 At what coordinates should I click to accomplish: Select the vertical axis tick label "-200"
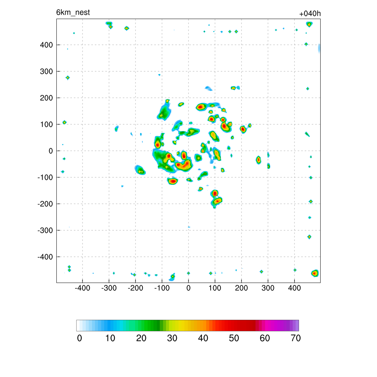[45, 204]
